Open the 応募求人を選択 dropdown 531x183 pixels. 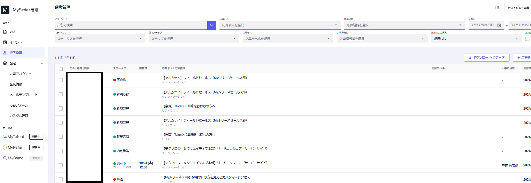[279, 25]
